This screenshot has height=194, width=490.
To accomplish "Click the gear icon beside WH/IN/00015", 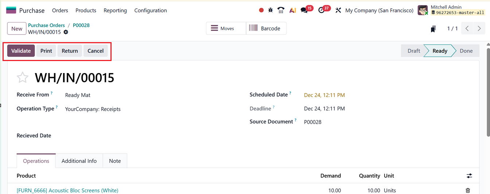I will click(66, 32).
